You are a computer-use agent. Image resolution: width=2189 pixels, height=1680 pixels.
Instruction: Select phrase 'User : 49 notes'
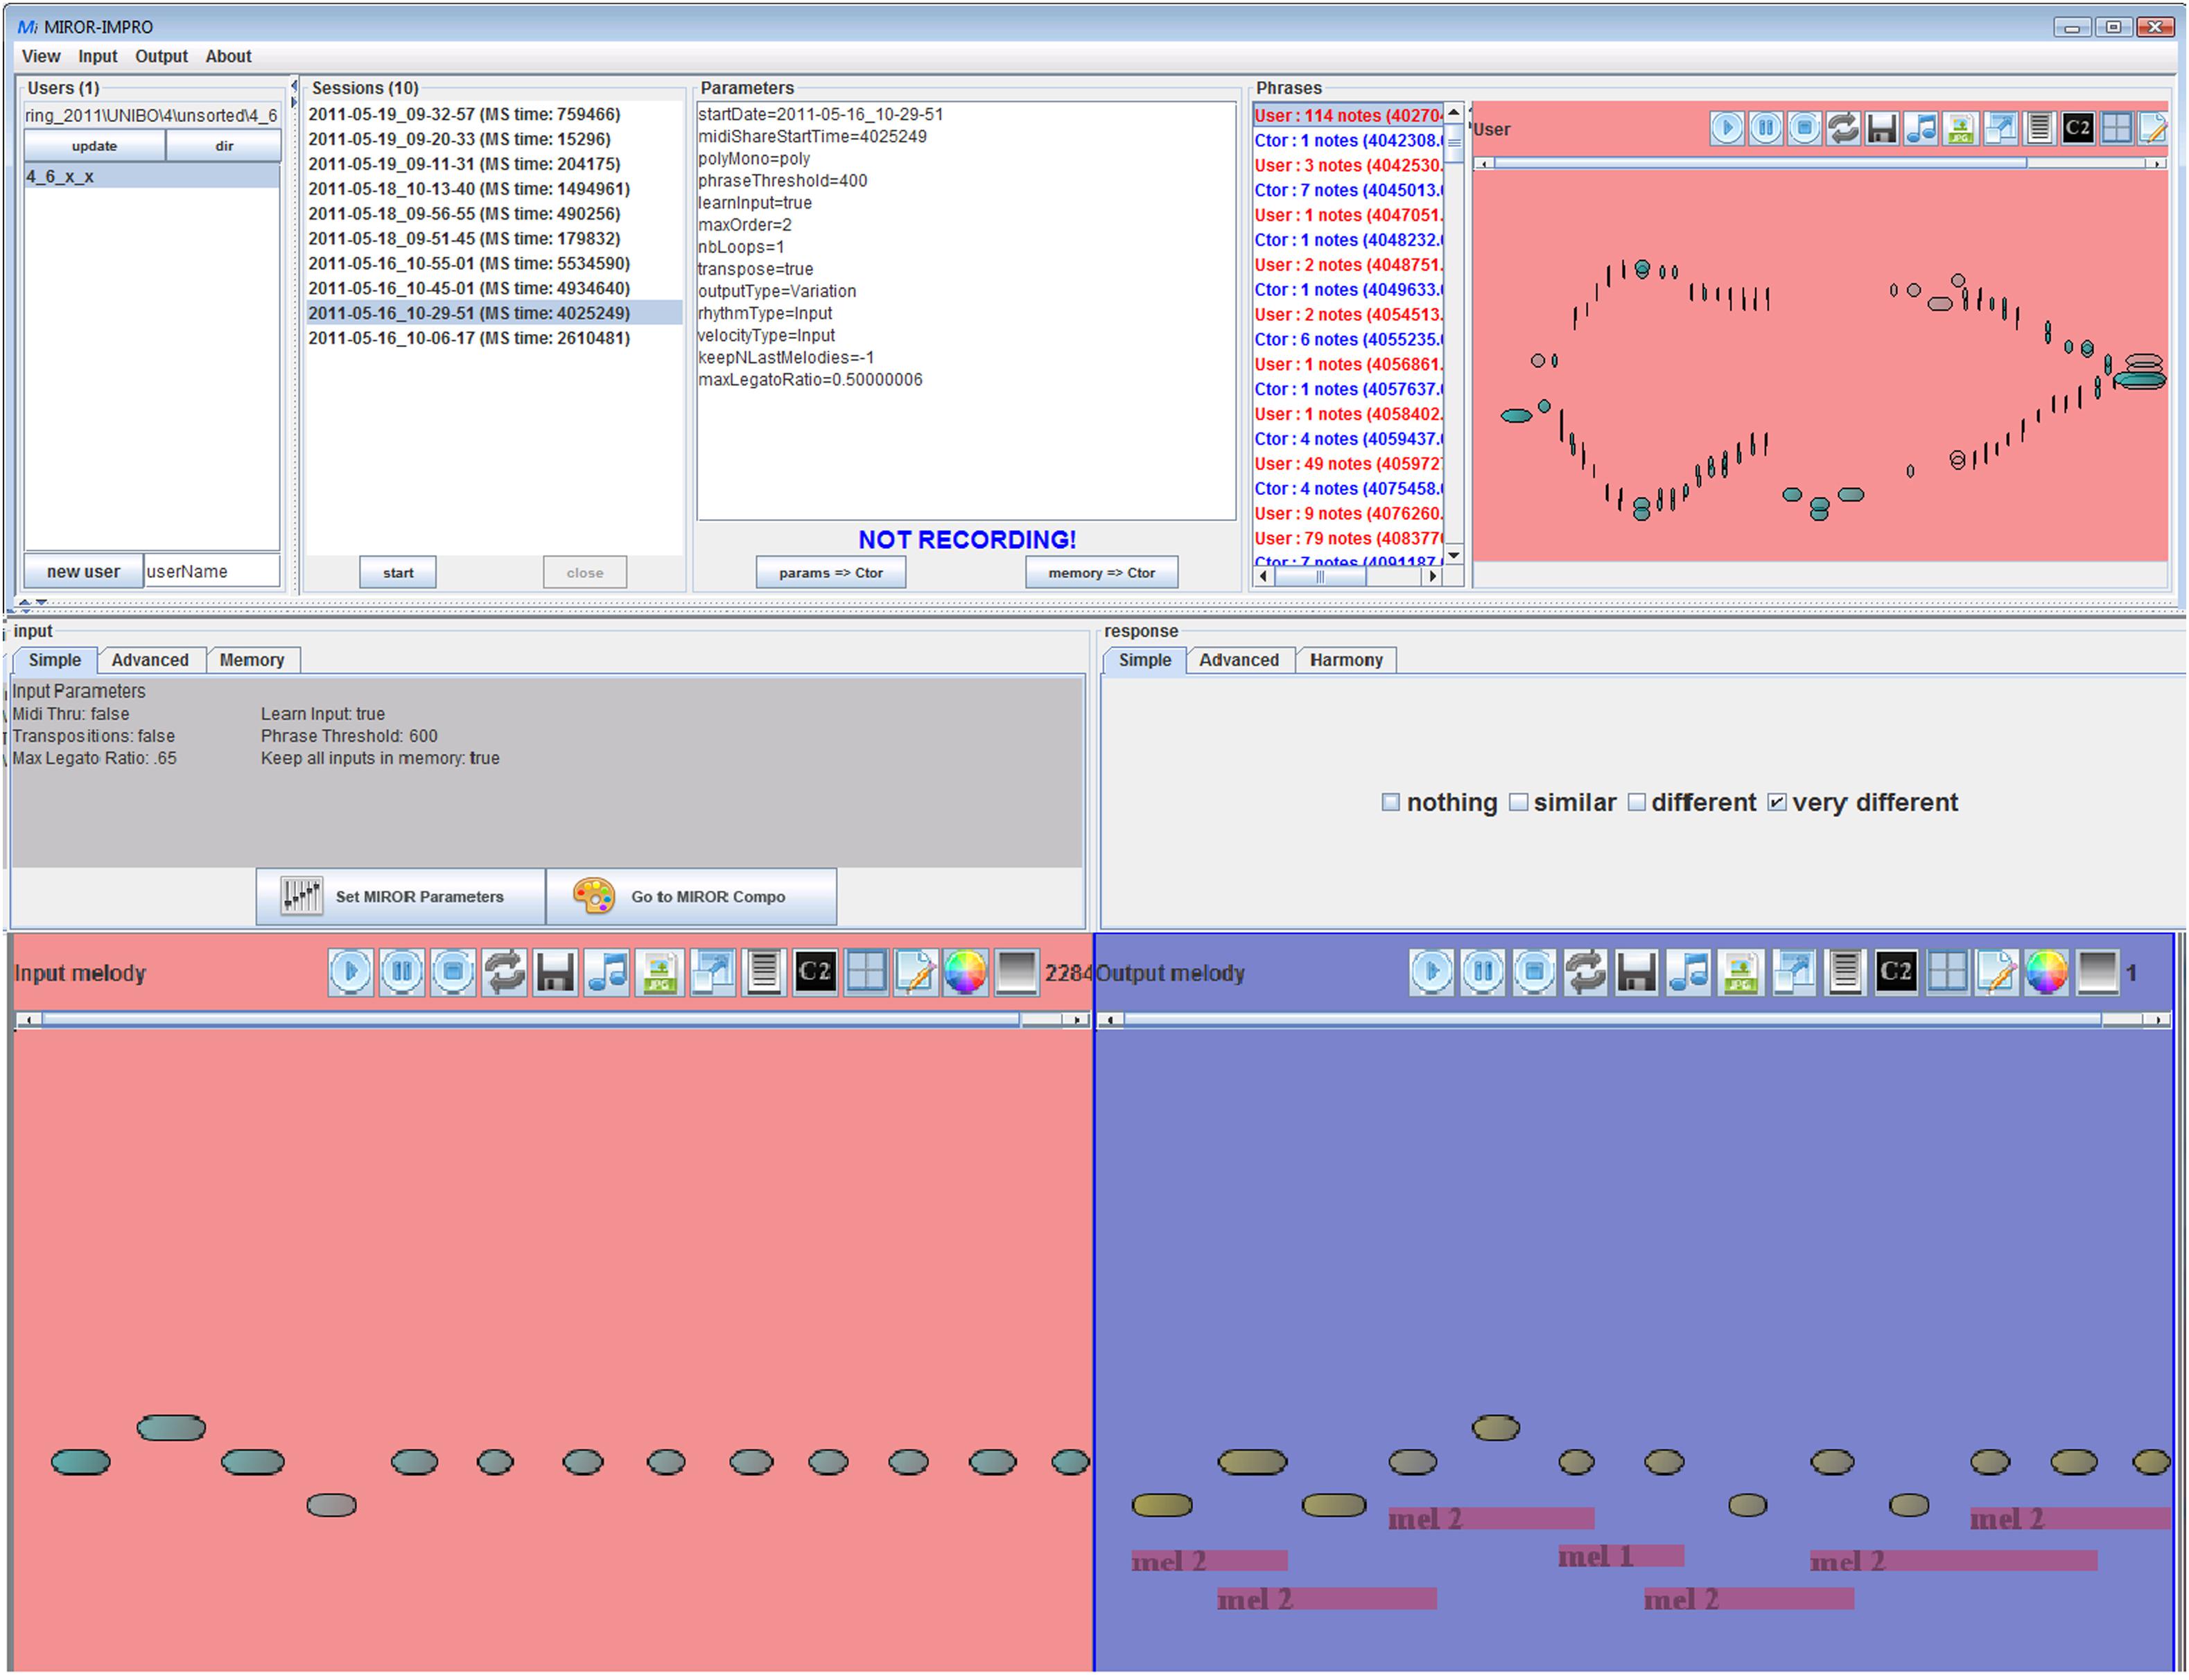coord(1348,463)
